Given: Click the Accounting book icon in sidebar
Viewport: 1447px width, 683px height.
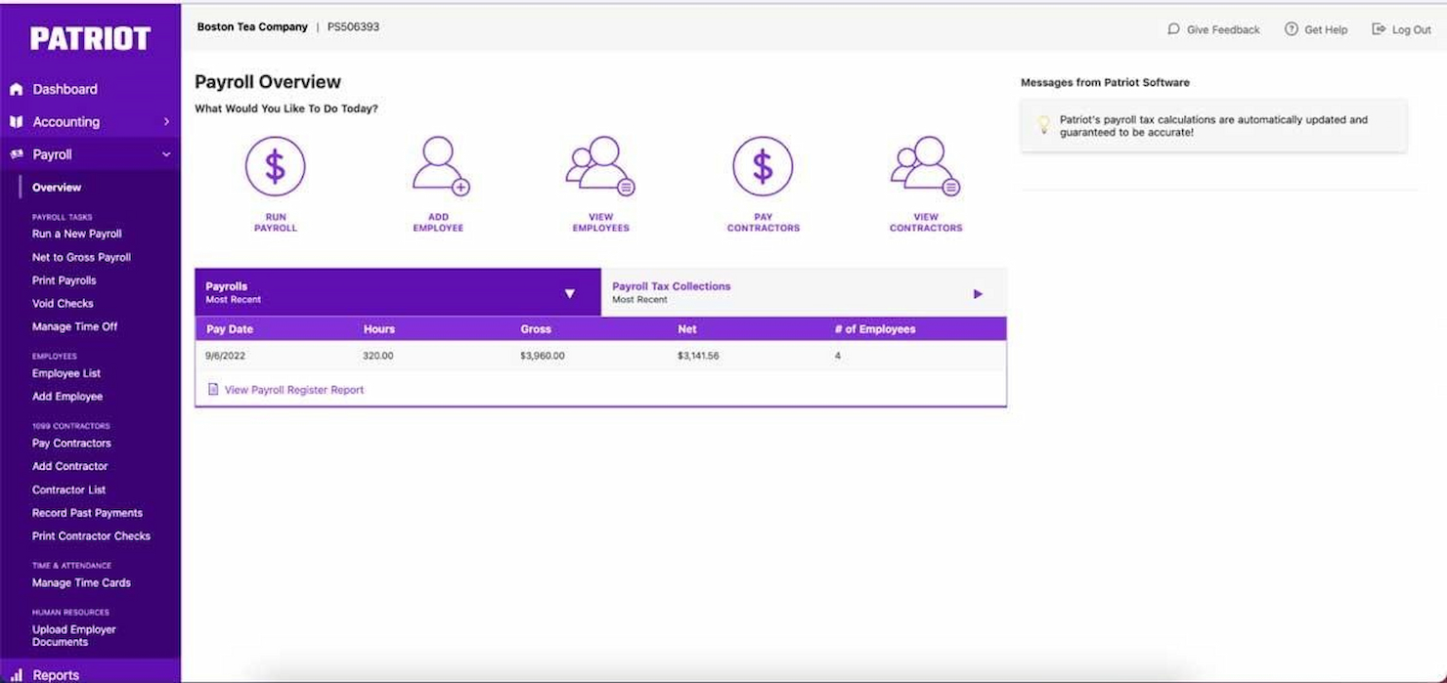Looking at the screenshot, I should (16, 122).
